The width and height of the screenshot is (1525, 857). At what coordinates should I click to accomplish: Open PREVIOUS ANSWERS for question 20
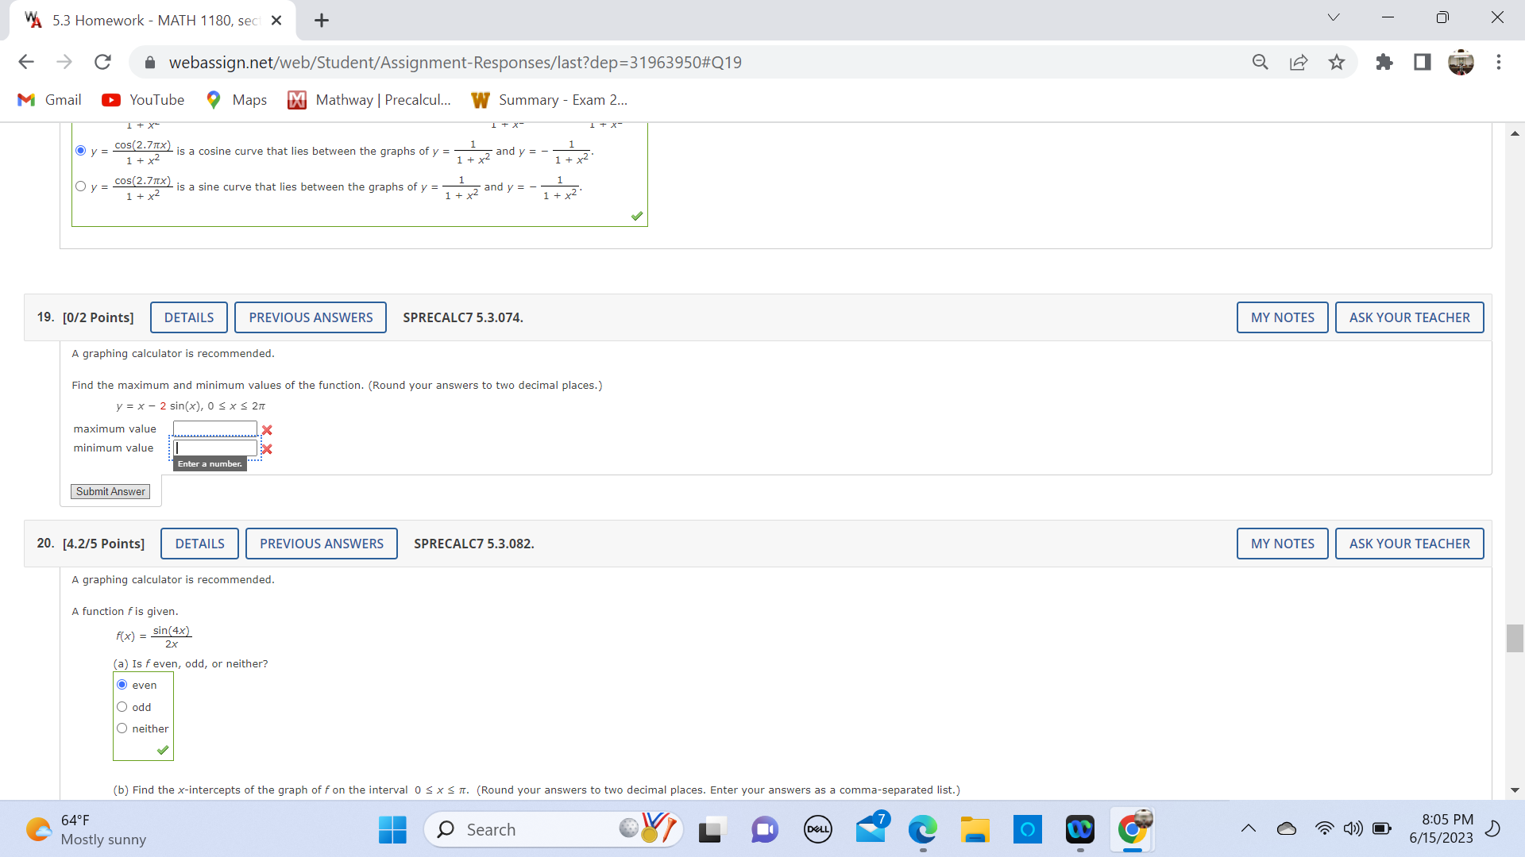(321, 544)
